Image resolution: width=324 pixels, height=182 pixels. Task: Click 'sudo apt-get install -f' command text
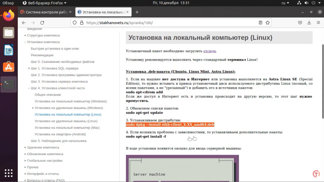(146, 136)
